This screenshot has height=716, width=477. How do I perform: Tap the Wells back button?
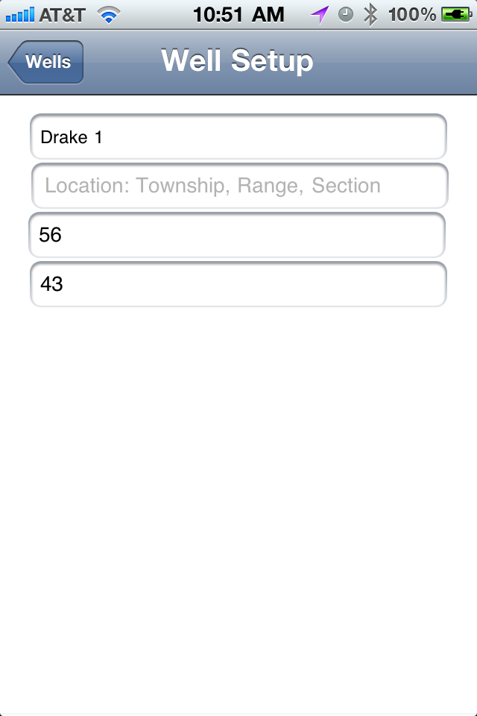tap(45, 62)
